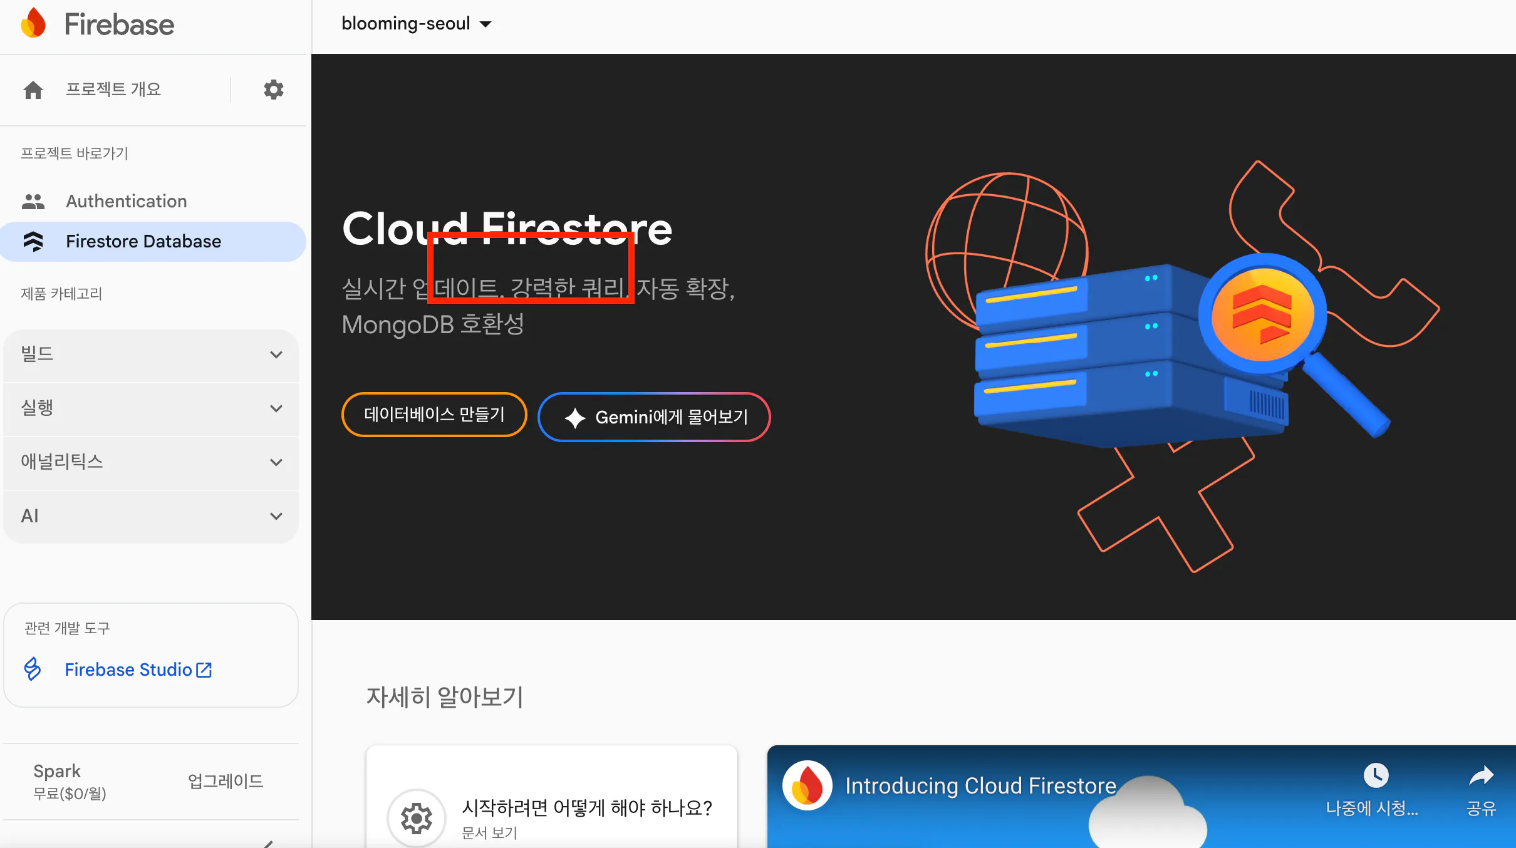Open the blooming-seoul project dropdown
This screenshot has width=1516, height=848.
click(x=417, y=24)
